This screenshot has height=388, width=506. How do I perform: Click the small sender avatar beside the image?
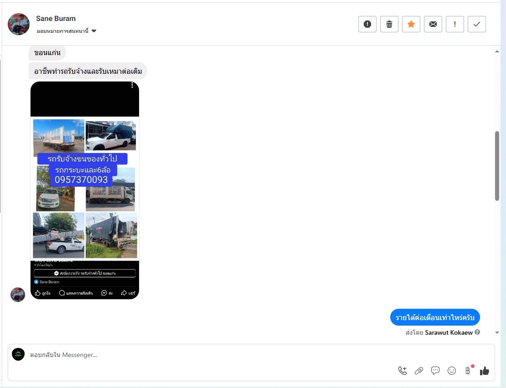click(x=18, y=295)
